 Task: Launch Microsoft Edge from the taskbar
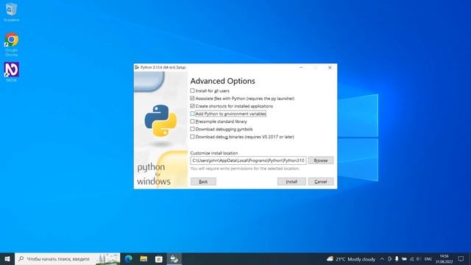pyautogui.click(x=129, y=258)
